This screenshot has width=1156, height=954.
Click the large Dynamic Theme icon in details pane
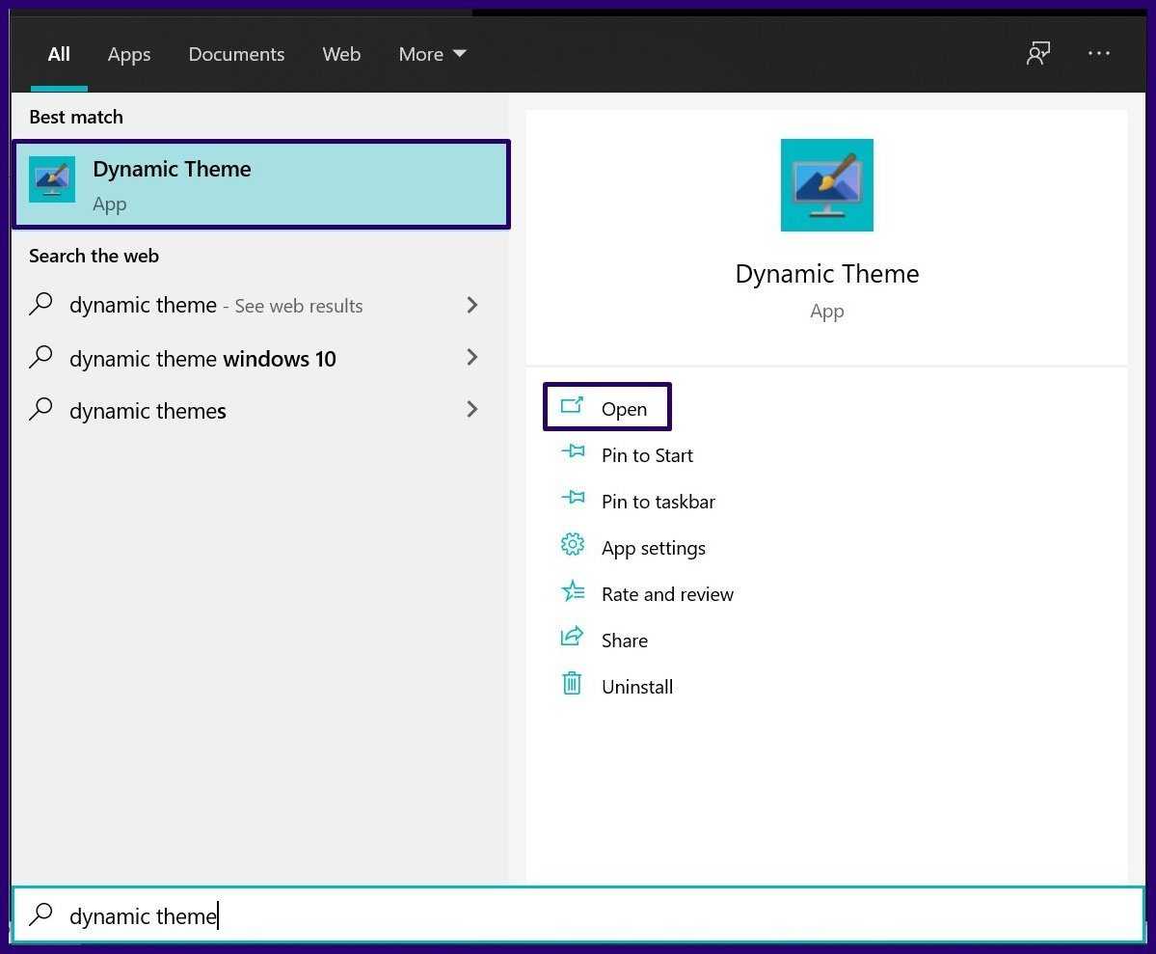pyautogui.click(x=826, y=185)
